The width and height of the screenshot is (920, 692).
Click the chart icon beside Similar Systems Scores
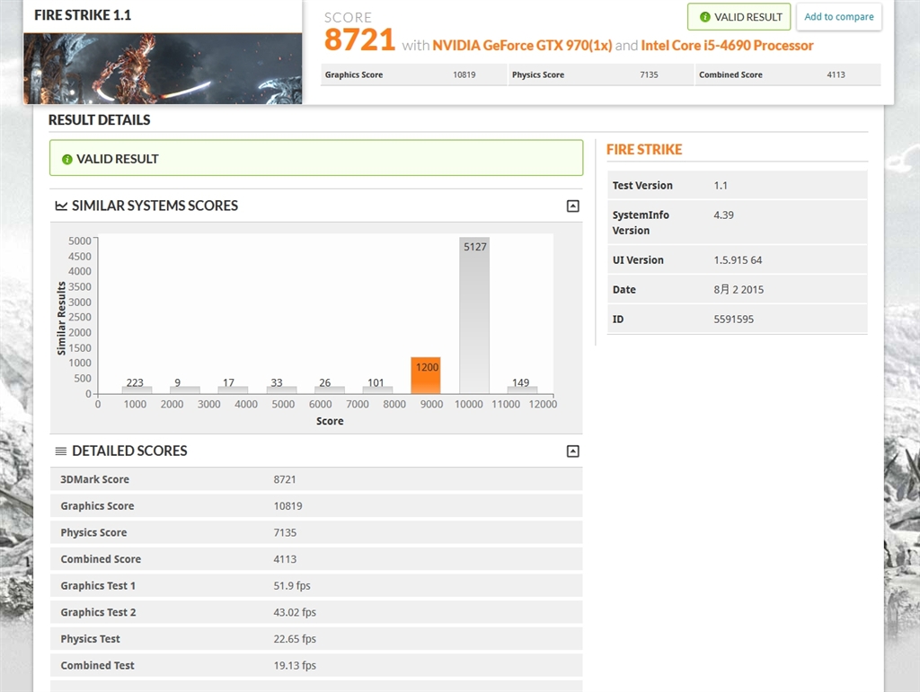pyautogui.click(x=61, y=206)
